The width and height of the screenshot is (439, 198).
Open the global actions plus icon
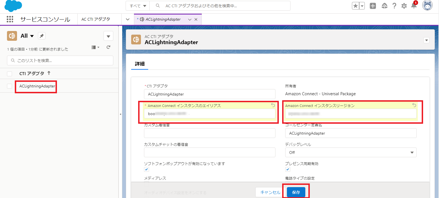tap(373, 6)
